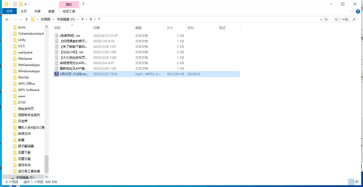Expand the chevron after 此电脑 in breadcrumb
Viewport: 363px width, 187px height.
[x=54, y=19]
